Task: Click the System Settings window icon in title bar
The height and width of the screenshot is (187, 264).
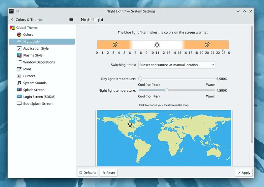Action: [x=11, y=11]
